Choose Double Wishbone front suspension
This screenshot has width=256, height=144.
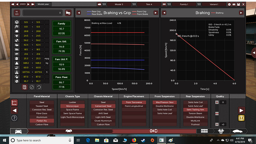(x=165, y=106)
